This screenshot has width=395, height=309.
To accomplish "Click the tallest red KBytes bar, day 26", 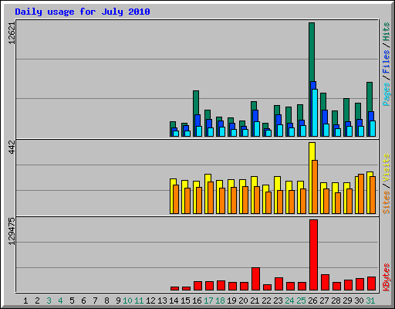I will click(x=313, y=255).
